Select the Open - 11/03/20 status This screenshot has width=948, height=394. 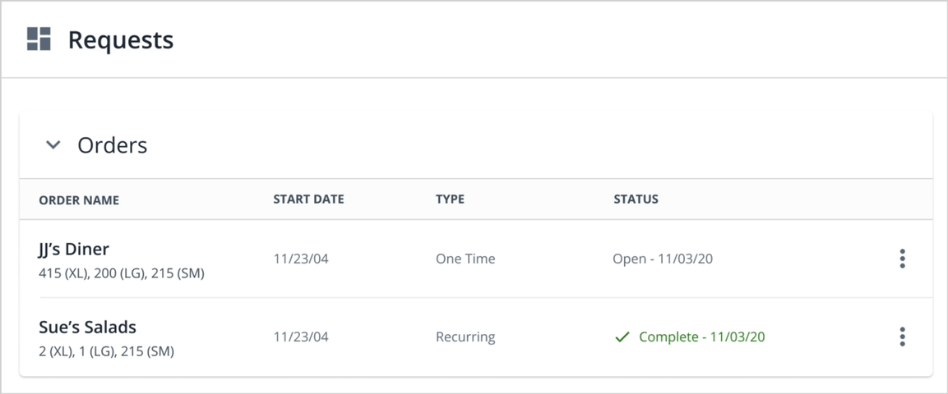tap(663, 259)
